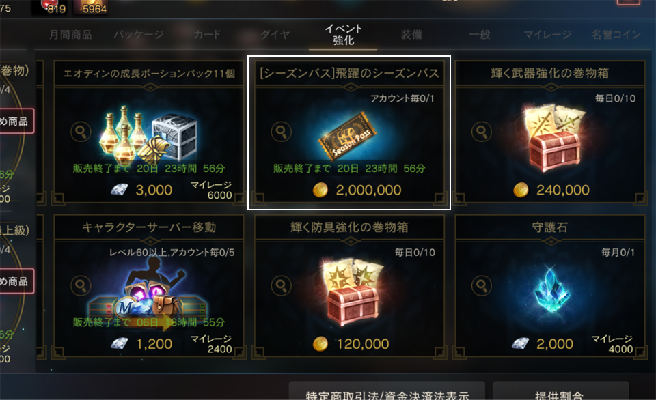Click magnifier icon on Season Pass item
This screenshot has width=656, height=400.
pos(281,132)
